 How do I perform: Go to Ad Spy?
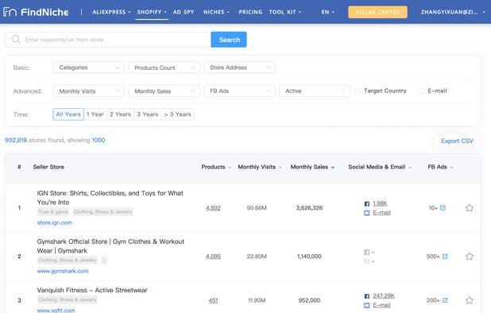(184, 12)
